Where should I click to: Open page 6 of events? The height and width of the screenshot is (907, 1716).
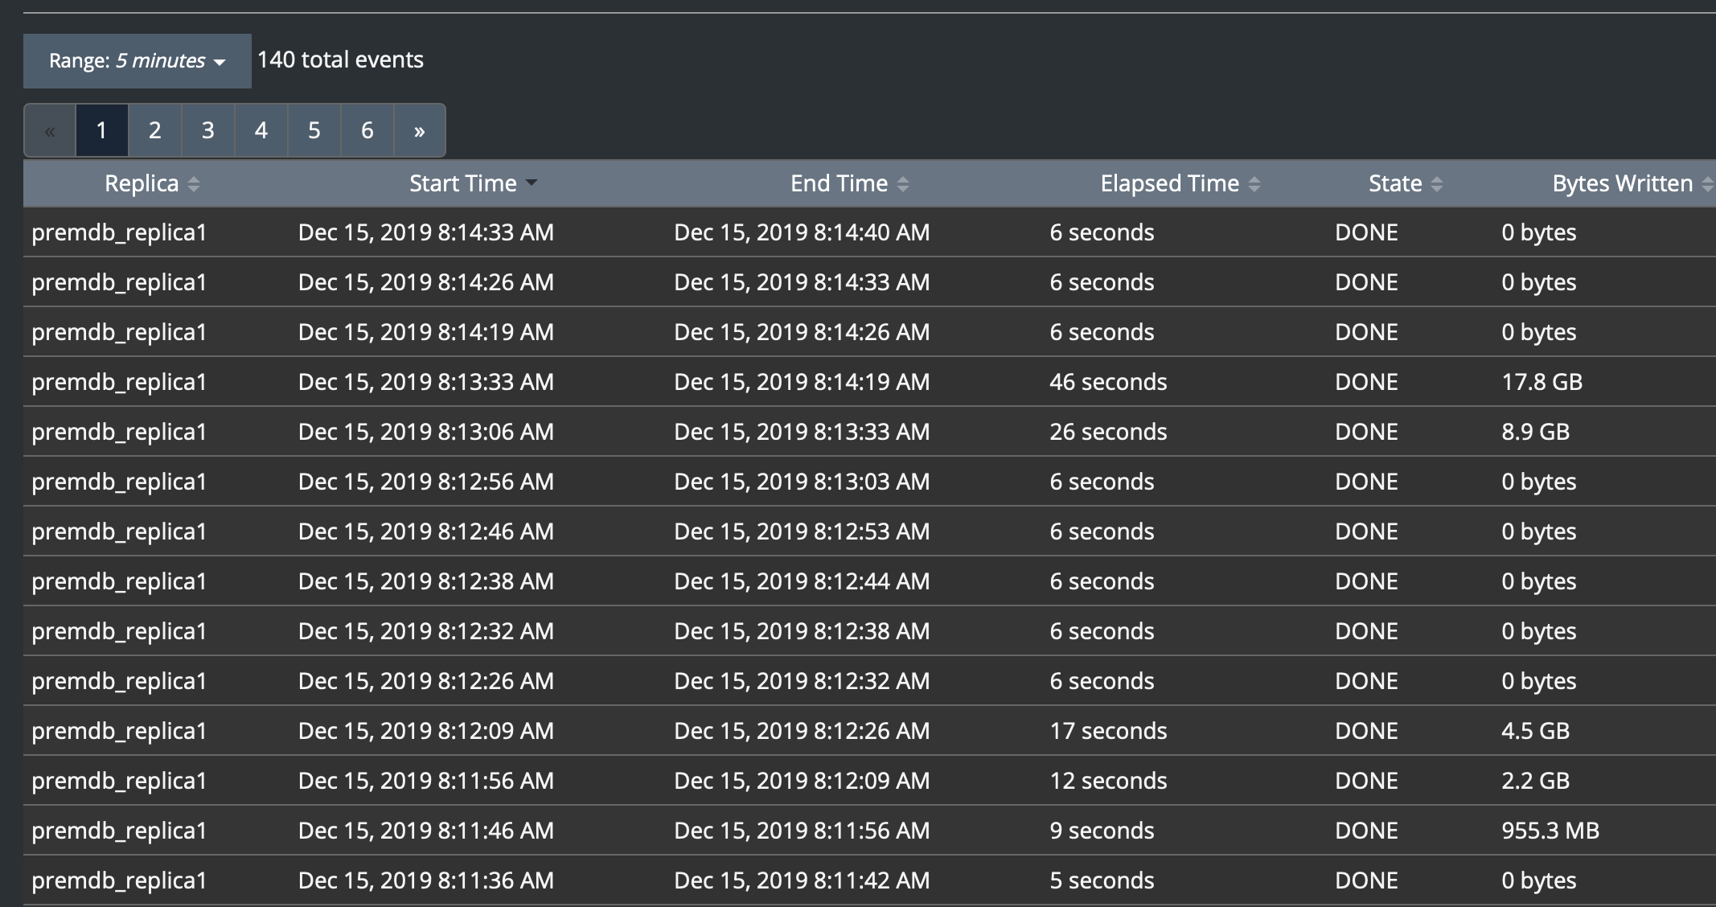(x=367, y=131)
